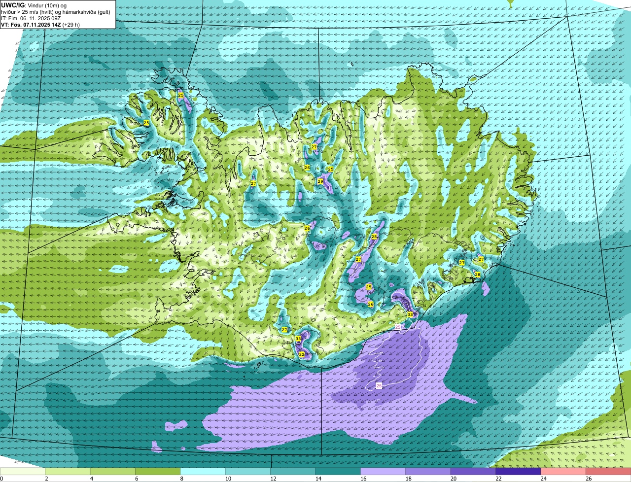Screen dimensions: 631x482
Task: Click the 22–24 m/s dark indigo swatch
Action: 518,472
